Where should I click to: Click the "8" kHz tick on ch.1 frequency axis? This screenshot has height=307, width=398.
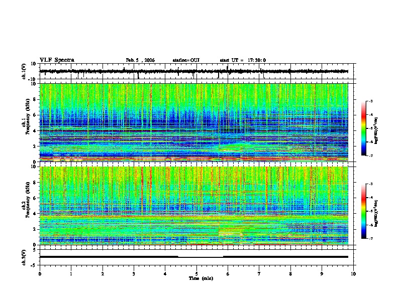point(35,99)
